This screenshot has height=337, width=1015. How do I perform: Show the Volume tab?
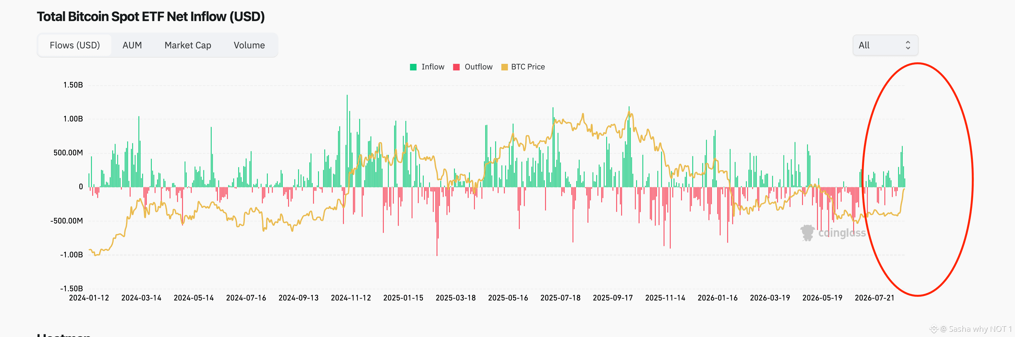249,45
